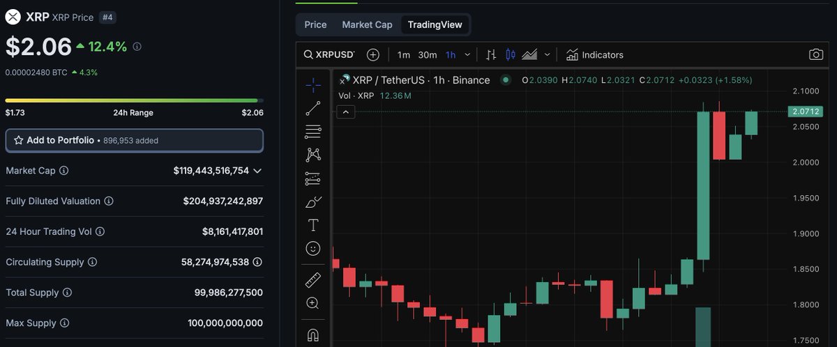
Task: Open info icon beside 58,274,974,538 value
Action: (x=257, y=262)
